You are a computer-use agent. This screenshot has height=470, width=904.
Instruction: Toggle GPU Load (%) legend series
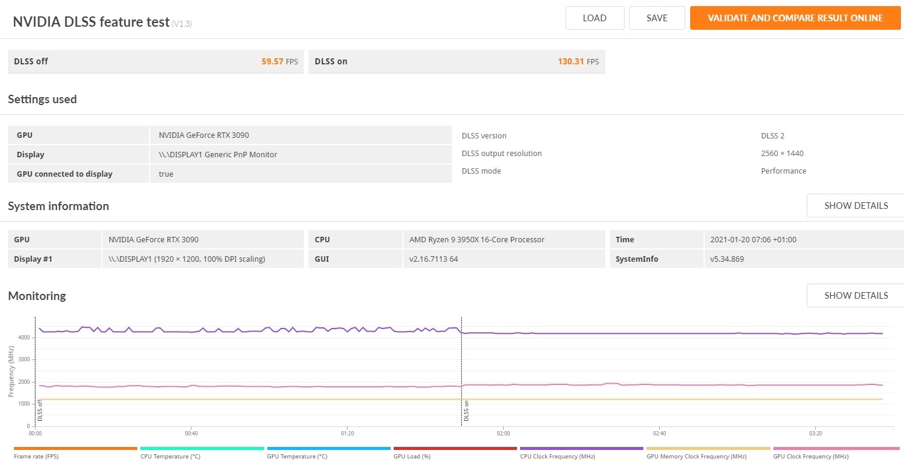tap(412, 457)
